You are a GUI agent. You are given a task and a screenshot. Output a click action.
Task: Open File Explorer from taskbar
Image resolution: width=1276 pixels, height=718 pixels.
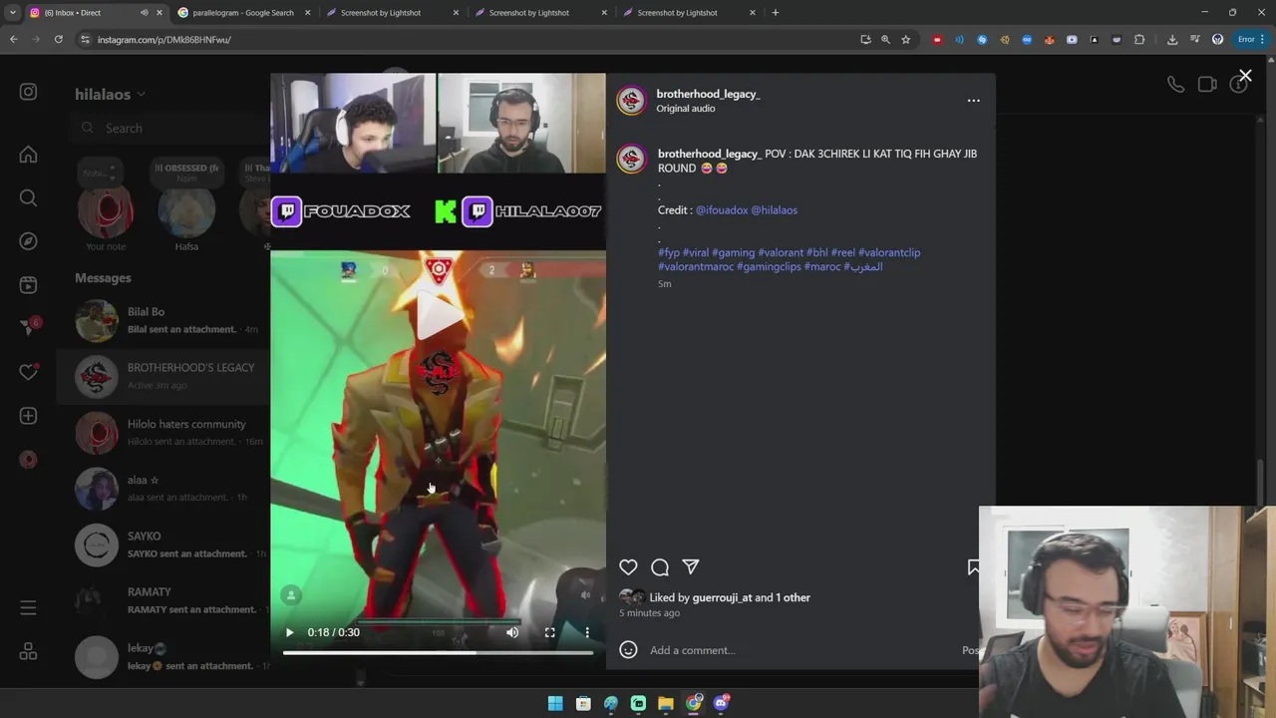click(666, 703)
